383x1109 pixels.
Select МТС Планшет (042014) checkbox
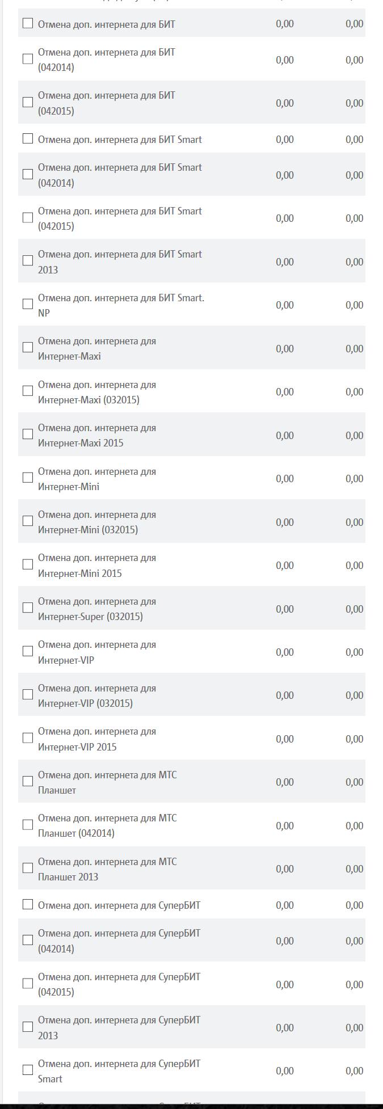[x=28, y=825]
